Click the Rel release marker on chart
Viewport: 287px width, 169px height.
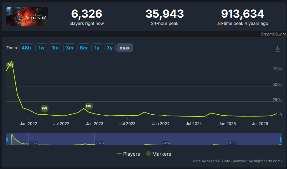click(10, 65)
